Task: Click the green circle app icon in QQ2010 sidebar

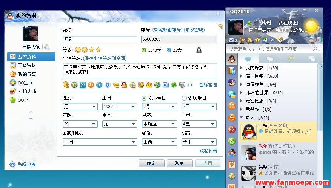Action: click(232, 141)
